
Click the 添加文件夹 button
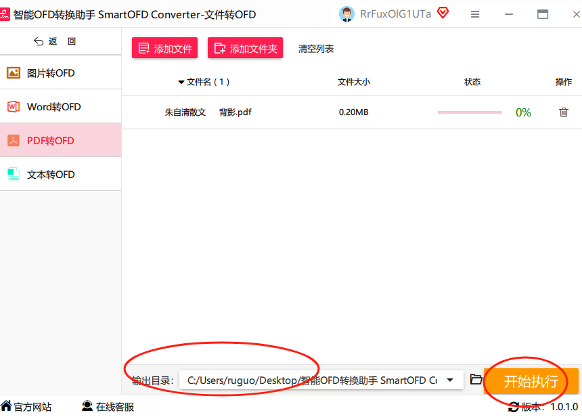pos(246,48)
